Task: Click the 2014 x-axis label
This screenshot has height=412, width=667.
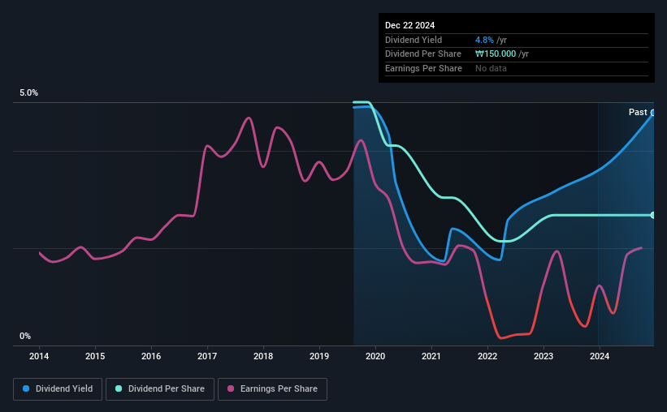Action: coord(39,356)
